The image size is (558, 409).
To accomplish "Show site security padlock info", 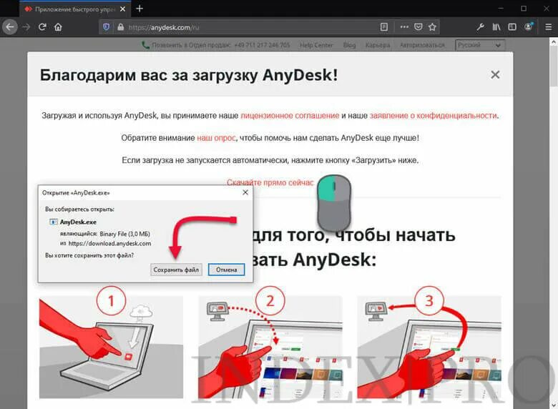I will 121,27.
